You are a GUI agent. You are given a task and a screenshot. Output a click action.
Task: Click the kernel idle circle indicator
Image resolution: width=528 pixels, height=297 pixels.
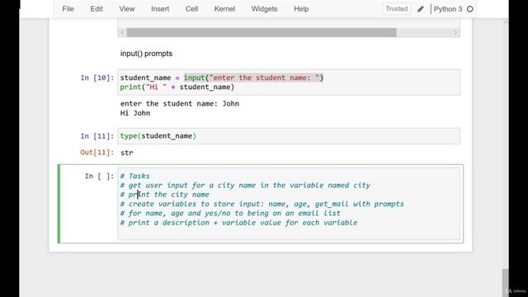(470, 9)
